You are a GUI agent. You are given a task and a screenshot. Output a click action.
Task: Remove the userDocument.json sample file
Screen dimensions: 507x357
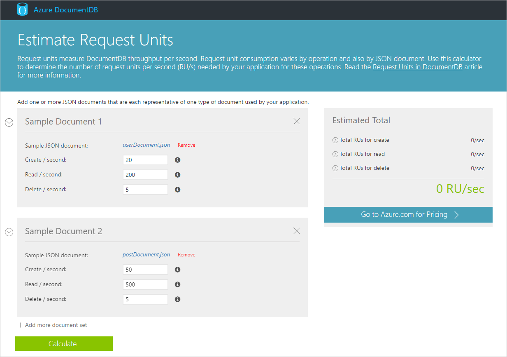click(x=186, y=145)
